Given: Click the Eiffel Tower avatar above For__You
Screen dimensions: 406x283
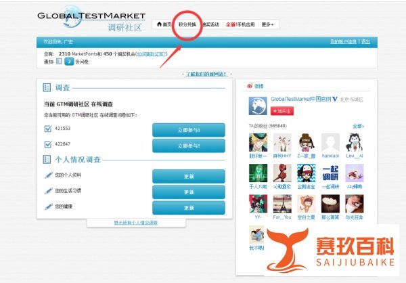Looking at the screenshot, I should 282,204.
